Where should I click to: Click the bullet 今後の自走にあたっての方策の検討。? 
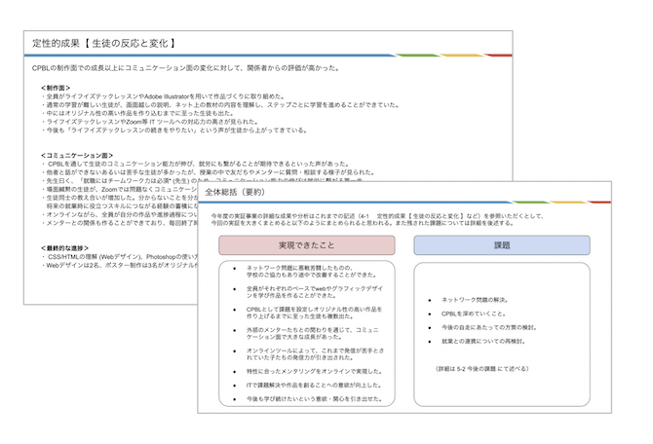[x=489, y=327]
